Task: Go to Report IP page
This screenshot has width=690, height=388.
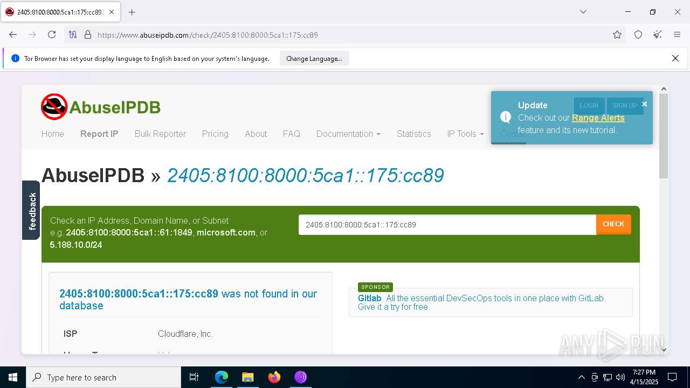Action: pyautogui.click(x=99, y=134)
